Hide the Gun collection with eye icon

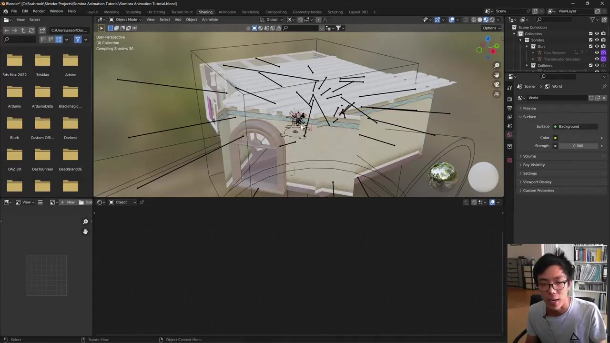[x=597, y=46]
